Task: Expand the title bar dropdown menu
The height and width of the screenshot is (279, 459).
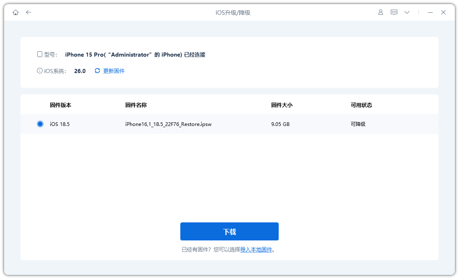Action: coord(407,12)
